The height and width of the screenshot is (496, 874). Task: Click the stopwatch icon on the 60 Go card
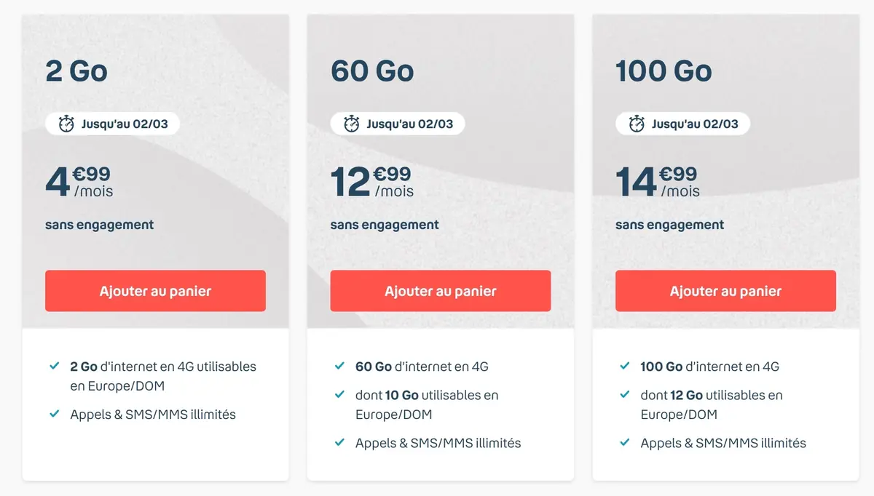[352, 123]
